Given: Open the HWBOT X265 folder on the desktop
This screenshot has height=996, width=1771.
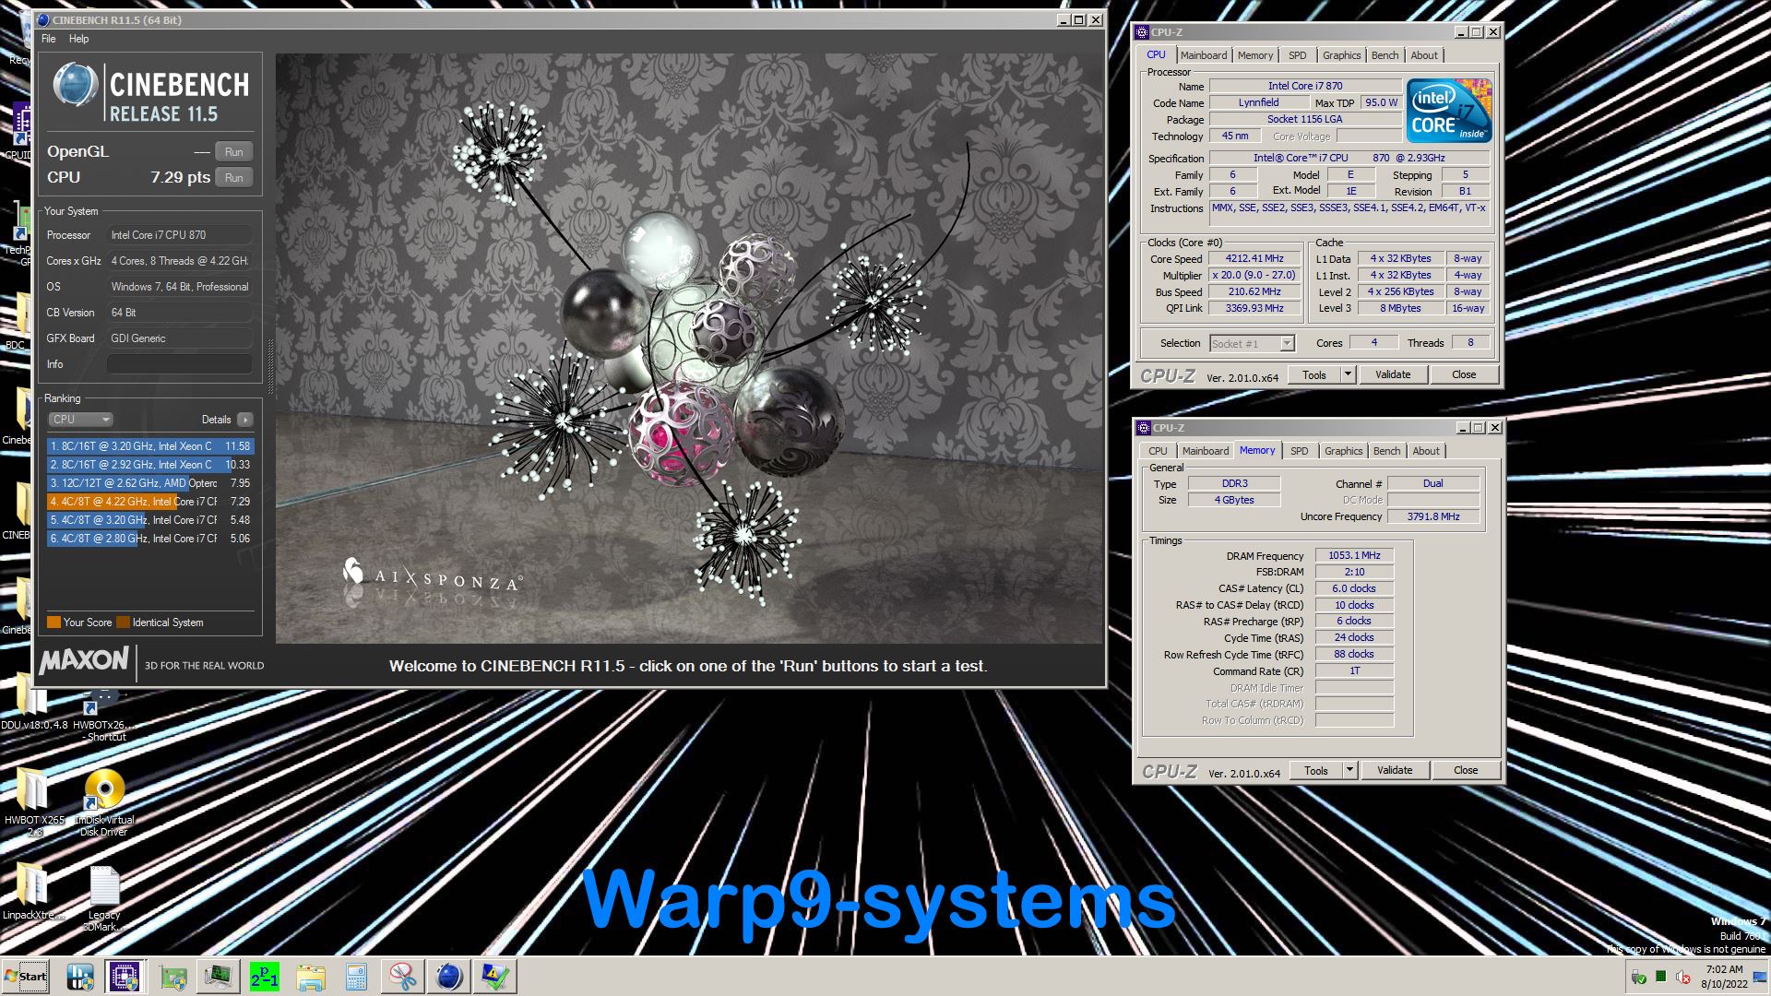Looking at the screenshot, I should click(x=33, y=801).
